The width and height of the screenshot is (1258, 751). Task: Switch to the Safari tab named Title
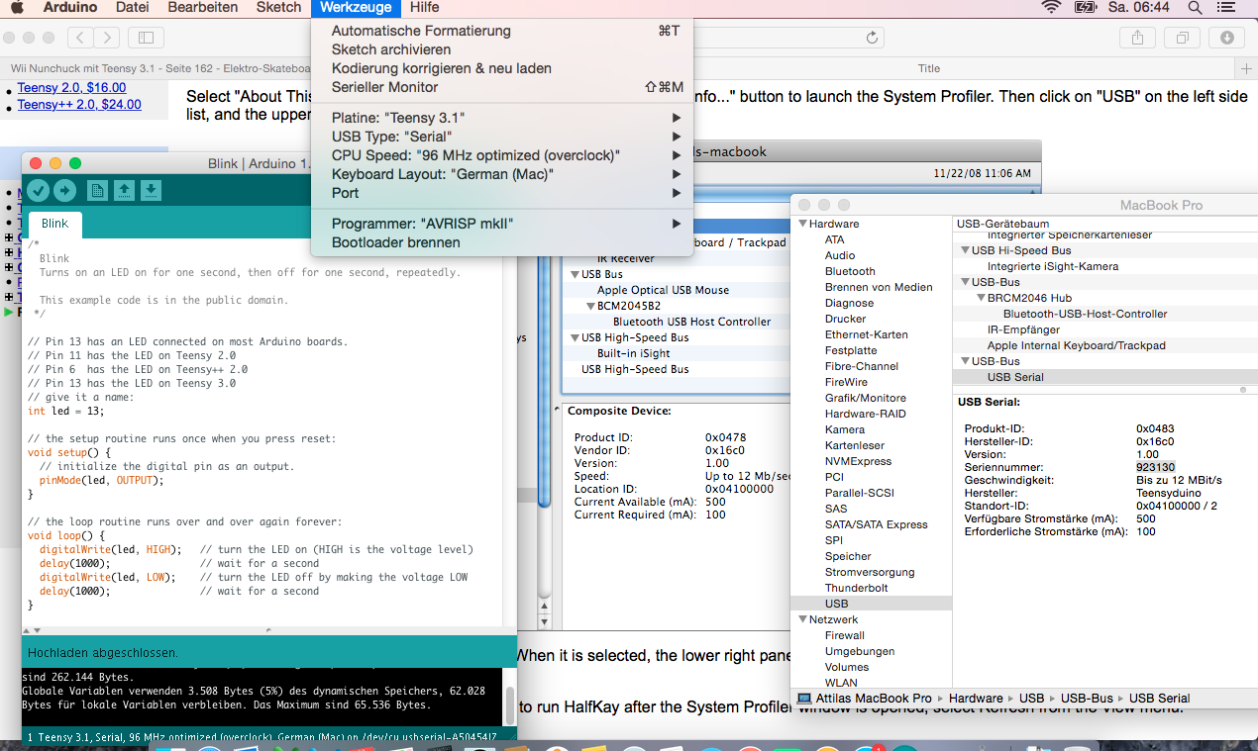point(928,68)
